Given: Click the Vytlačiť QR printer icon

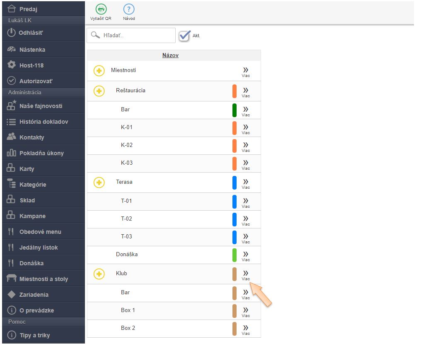Looking at the screenshot, I should pos(101,10).
